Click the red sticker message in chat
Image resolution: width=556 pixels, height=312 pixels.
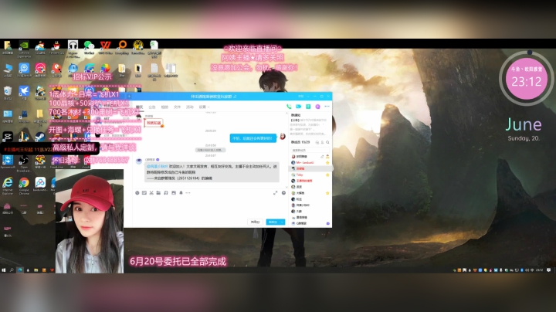154,123
